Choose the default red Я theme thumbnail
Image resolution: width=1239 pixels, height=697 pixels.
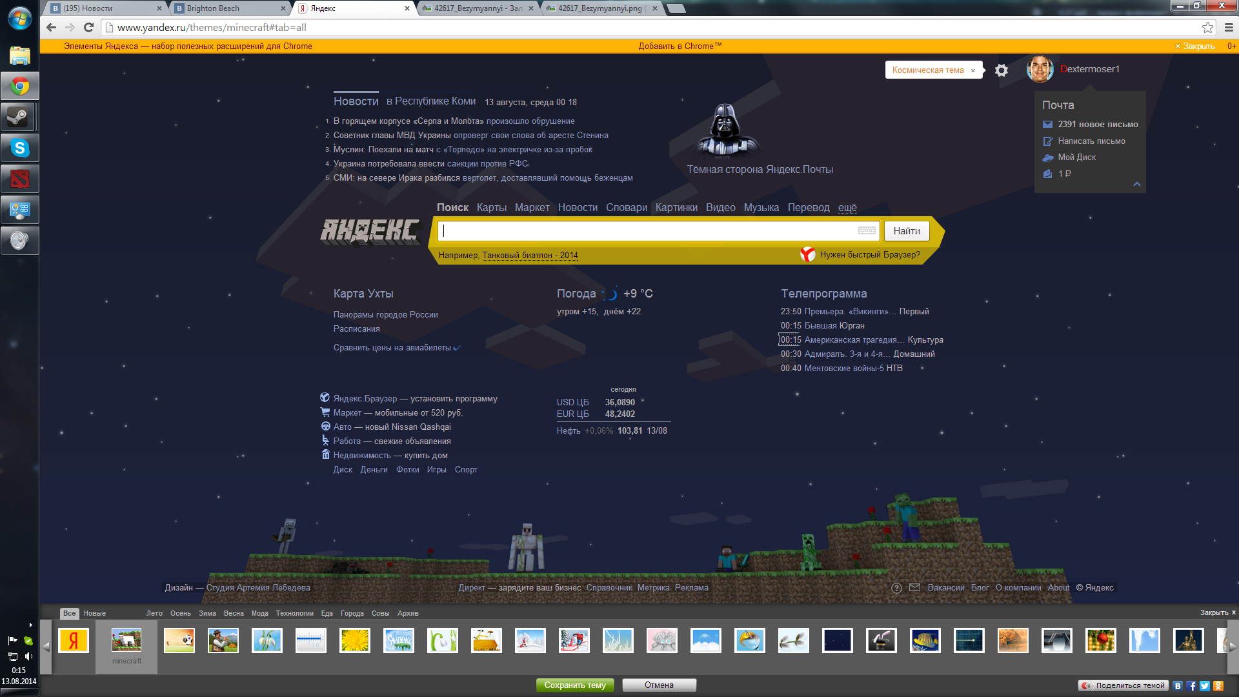(x=74, y=640)
